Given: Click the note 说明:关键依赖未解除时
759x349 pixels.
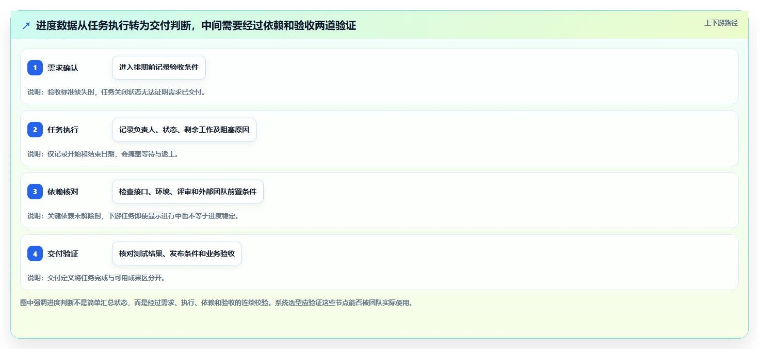Looking at the screenshot, I should tap(133, 216).
